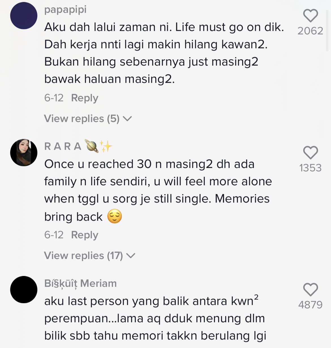The width and height of the screenshot is (331, 348).
Task: Like Bí§ķūîț Meriam's comment heart
Action: click(310, 290)
